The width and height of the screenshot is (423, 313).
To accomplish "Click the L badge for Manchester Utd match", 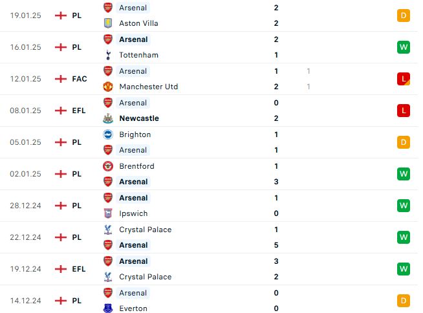I will [x=404, y=79].
